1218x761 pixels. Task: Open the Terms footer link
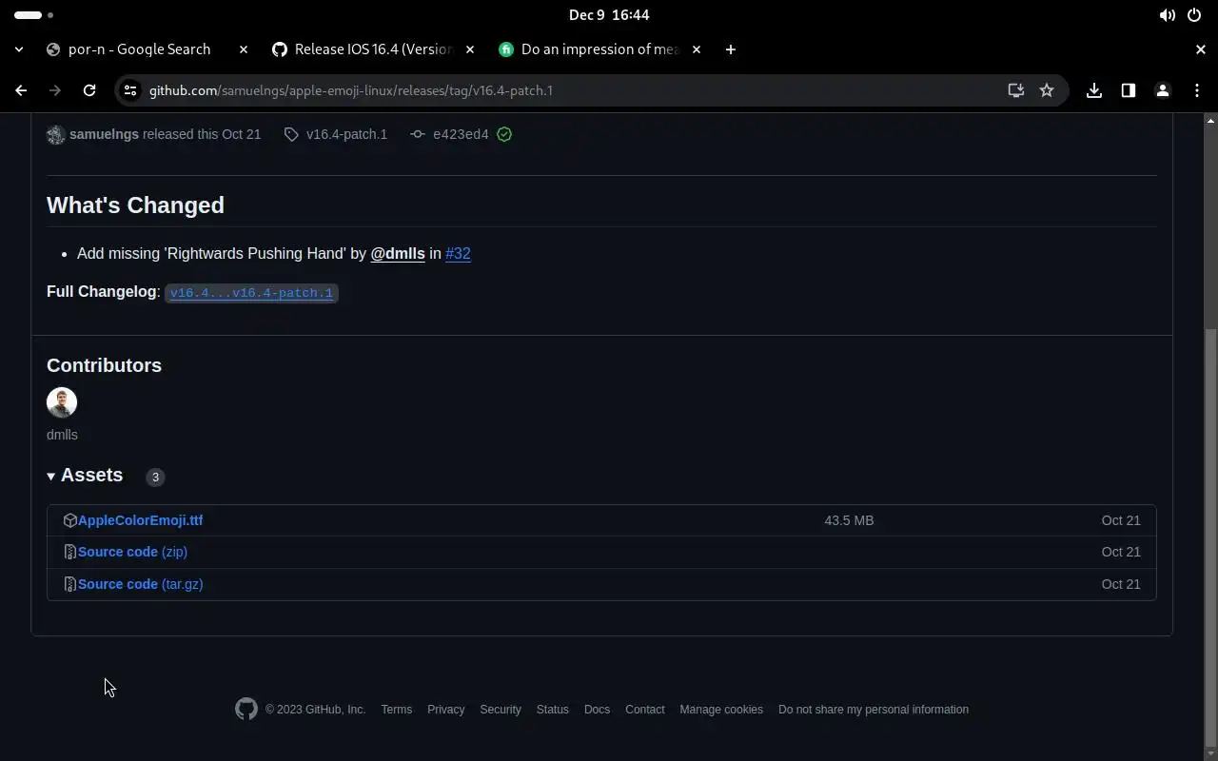click(396, 710)
